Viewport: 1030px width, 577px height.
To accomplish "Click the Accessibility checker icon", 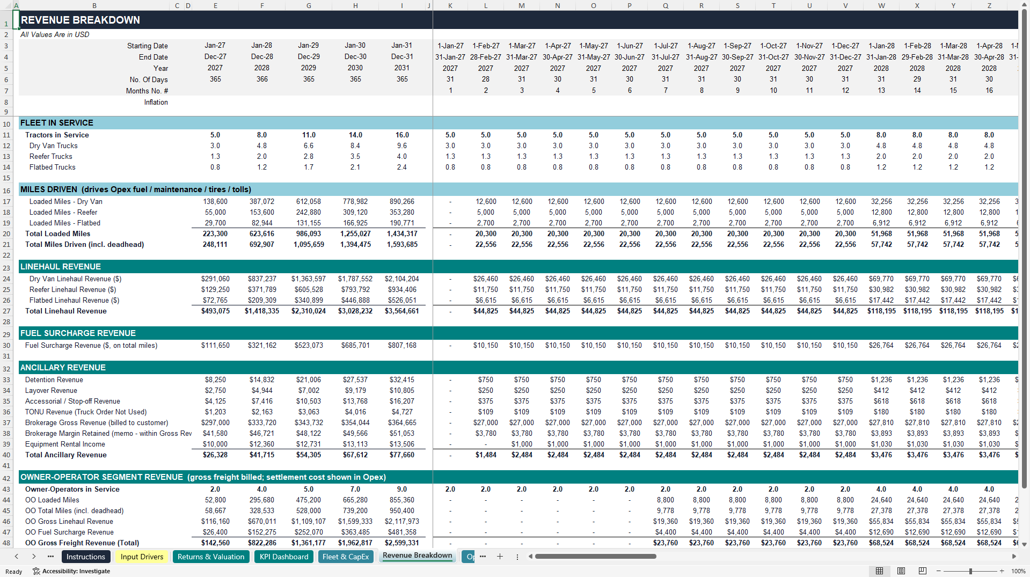I will (36, 571).
